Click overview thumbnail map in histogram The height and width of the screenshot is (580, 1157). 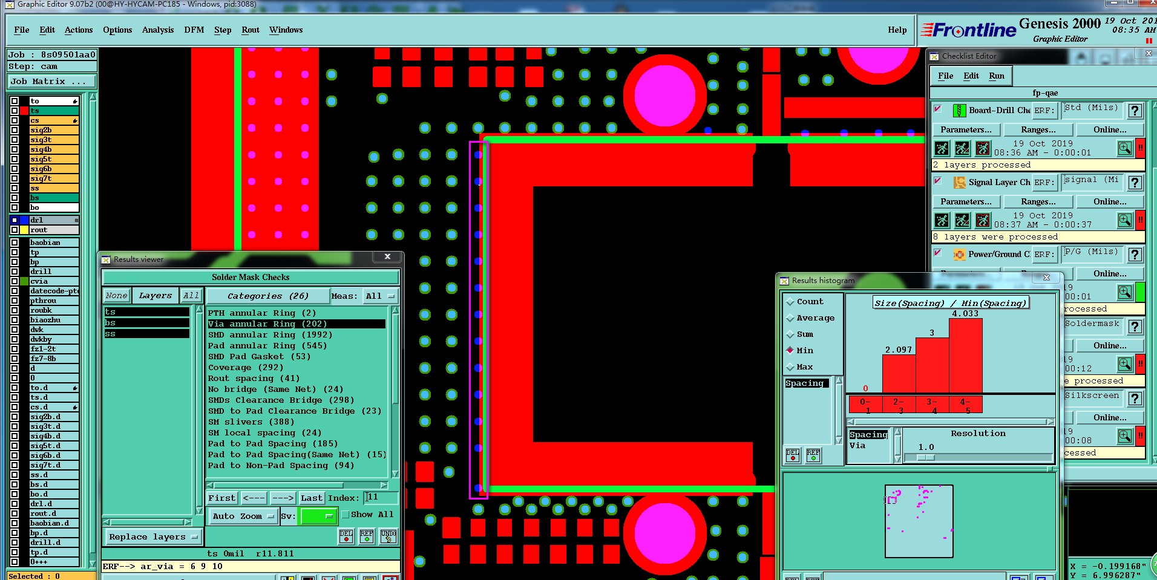click(919, 521)
